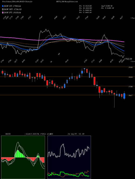Click the 'Pre H: 1681.00' value

coord(86,8)
